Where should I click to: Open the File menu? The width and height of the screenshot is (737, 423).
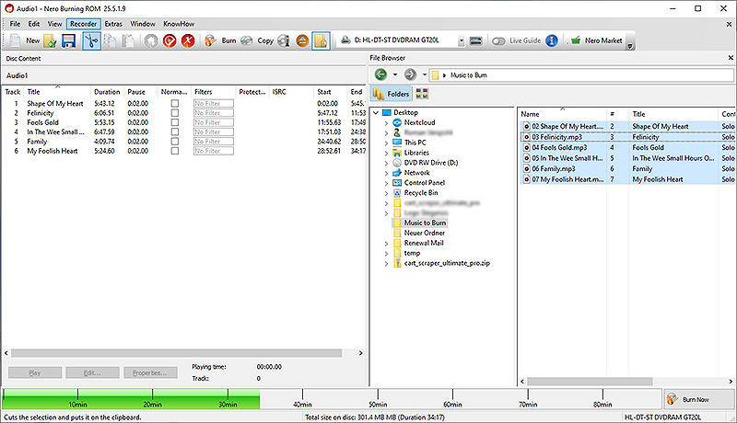15,23
